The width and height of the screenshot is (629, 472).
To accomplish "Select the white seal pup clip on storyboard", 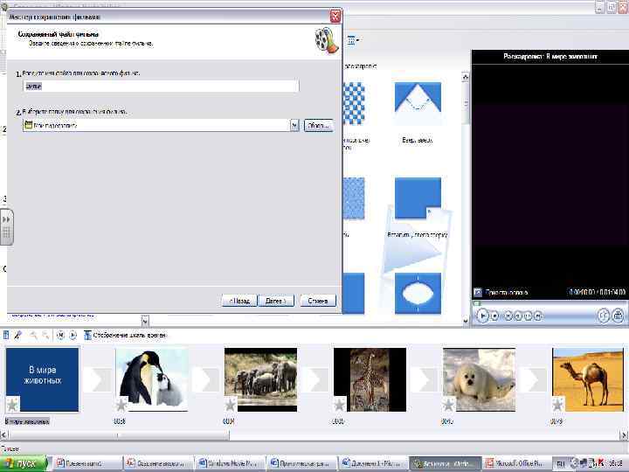I will coord(479,379).
